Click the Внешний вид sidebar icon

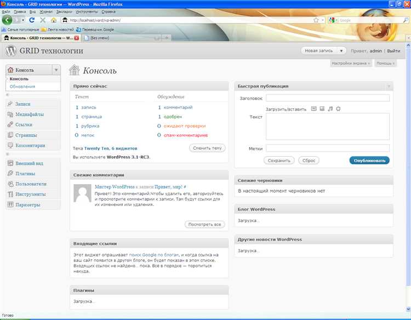(10, 163)
